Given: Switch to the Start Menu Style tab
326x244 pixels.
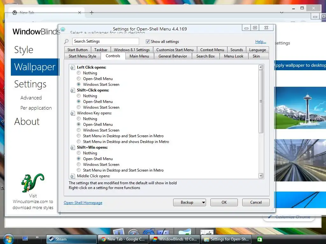Looking at the screenshot, I should (82, 56).
